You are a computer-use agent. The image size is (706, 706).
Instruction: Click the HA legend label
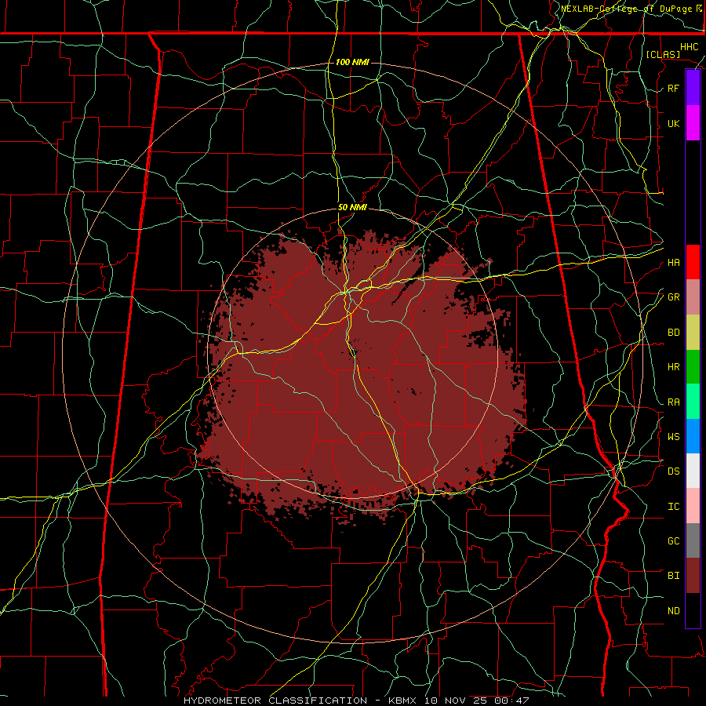click(x=674, y=262)
